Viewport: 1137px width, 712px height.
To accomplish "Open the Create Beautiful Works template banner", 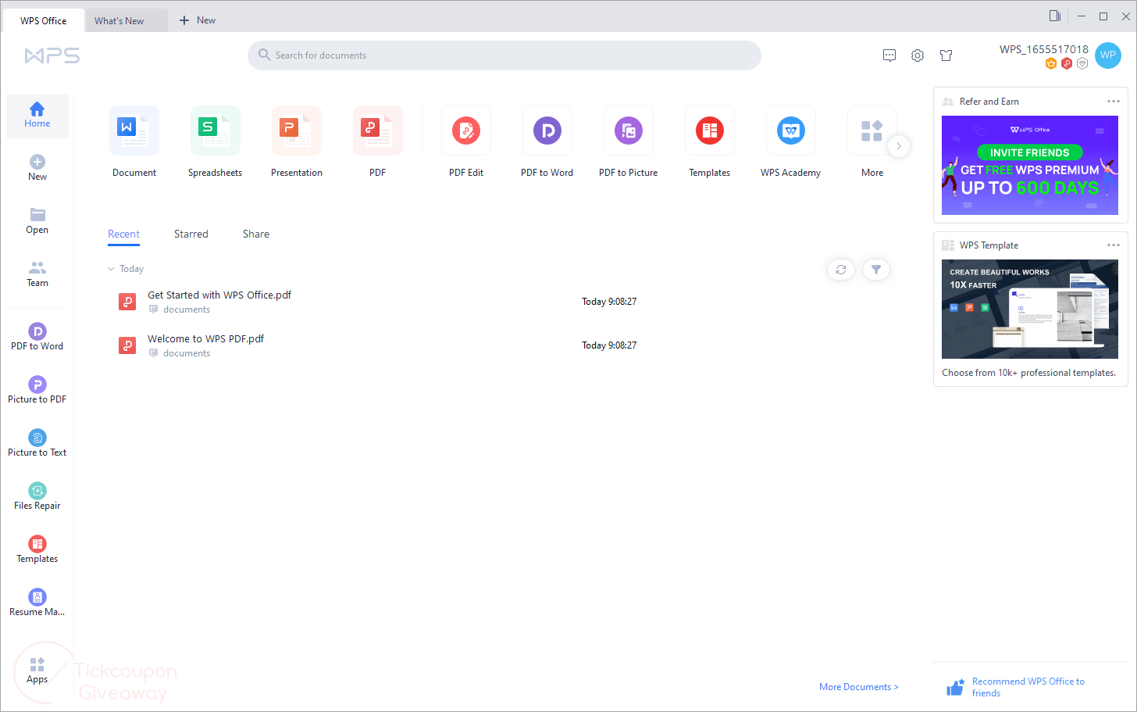I will (1030, 309).
